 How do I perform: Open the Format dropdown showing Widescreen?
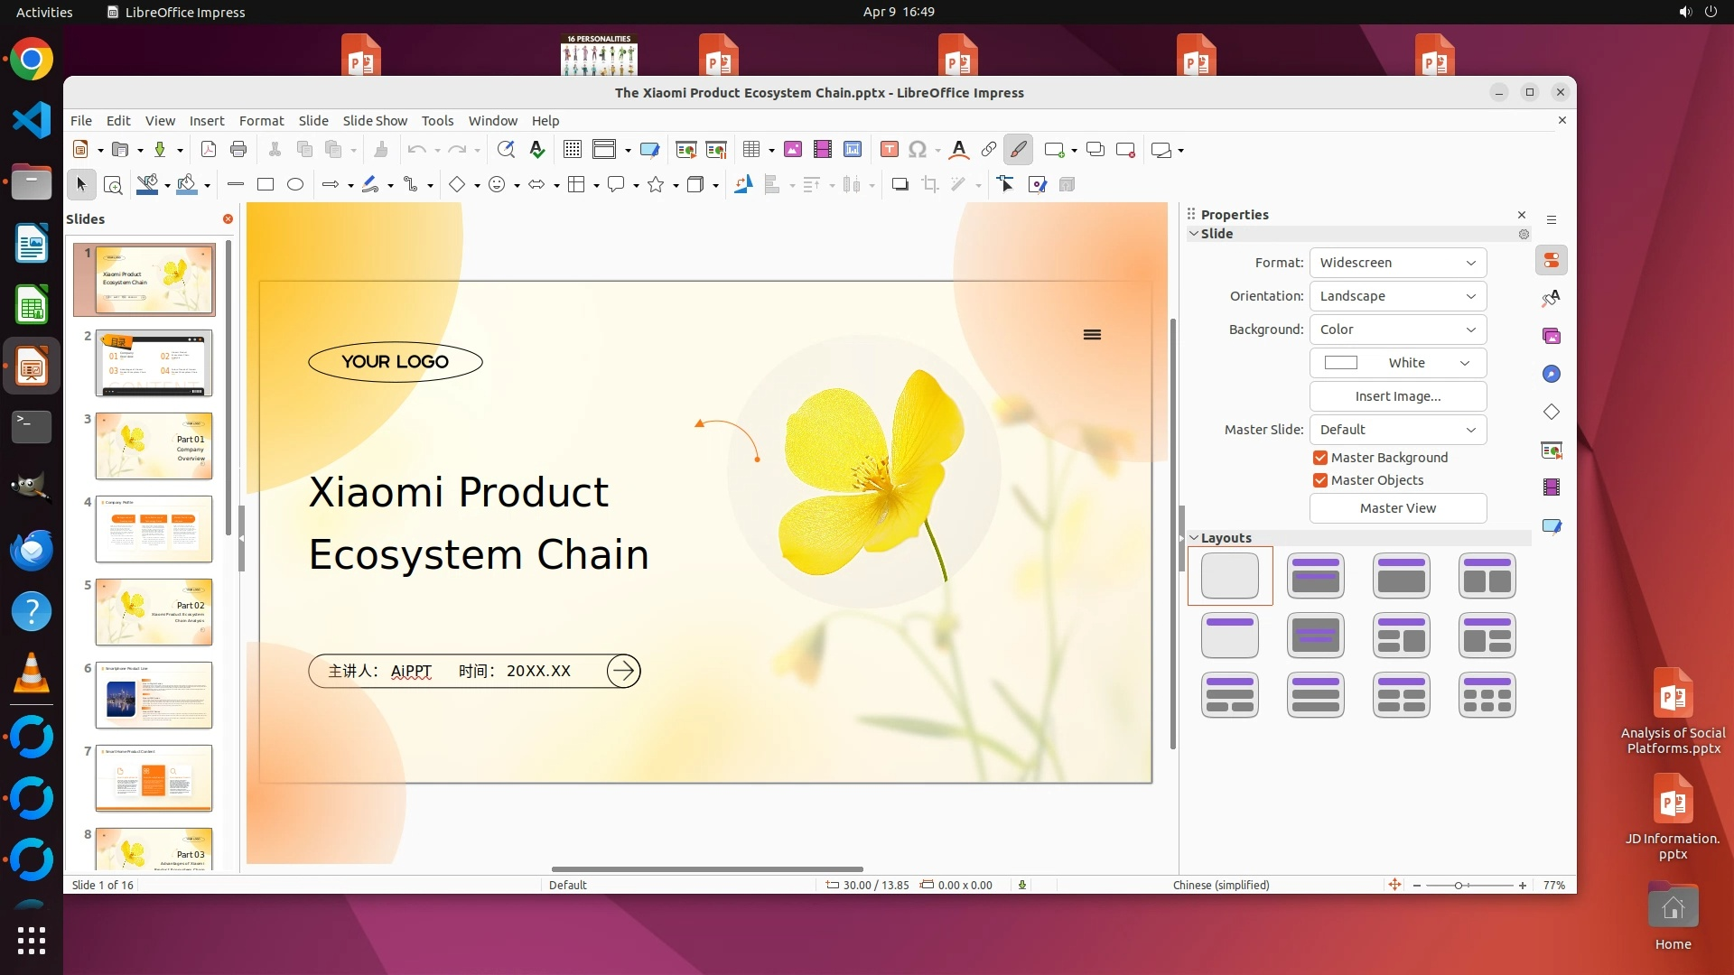(1397, 263)
